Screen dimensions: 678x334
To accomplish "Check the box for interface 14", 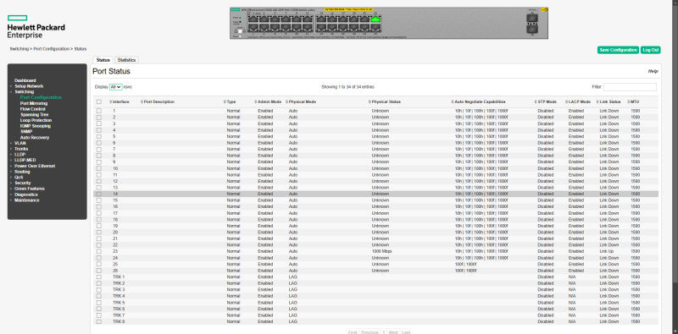I will (99, 194).
